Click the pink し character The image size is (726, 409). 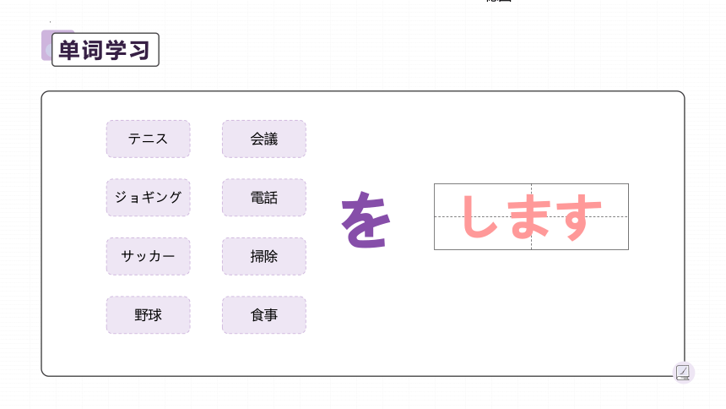[x=479, y=216]
